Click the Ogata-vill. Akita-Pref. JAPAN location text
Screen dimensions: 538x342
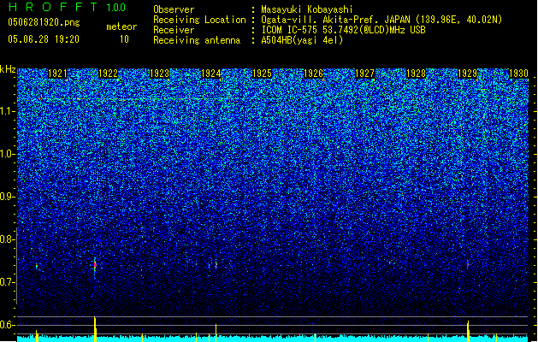(x=381, y=20)
